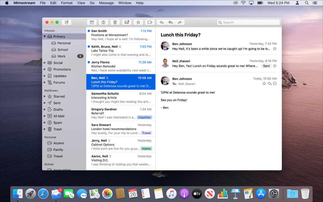Expand the sidebar Spam mailbox triangle
Image resolution: width=323 pixels, height=202 pixels.
point(45,123)
